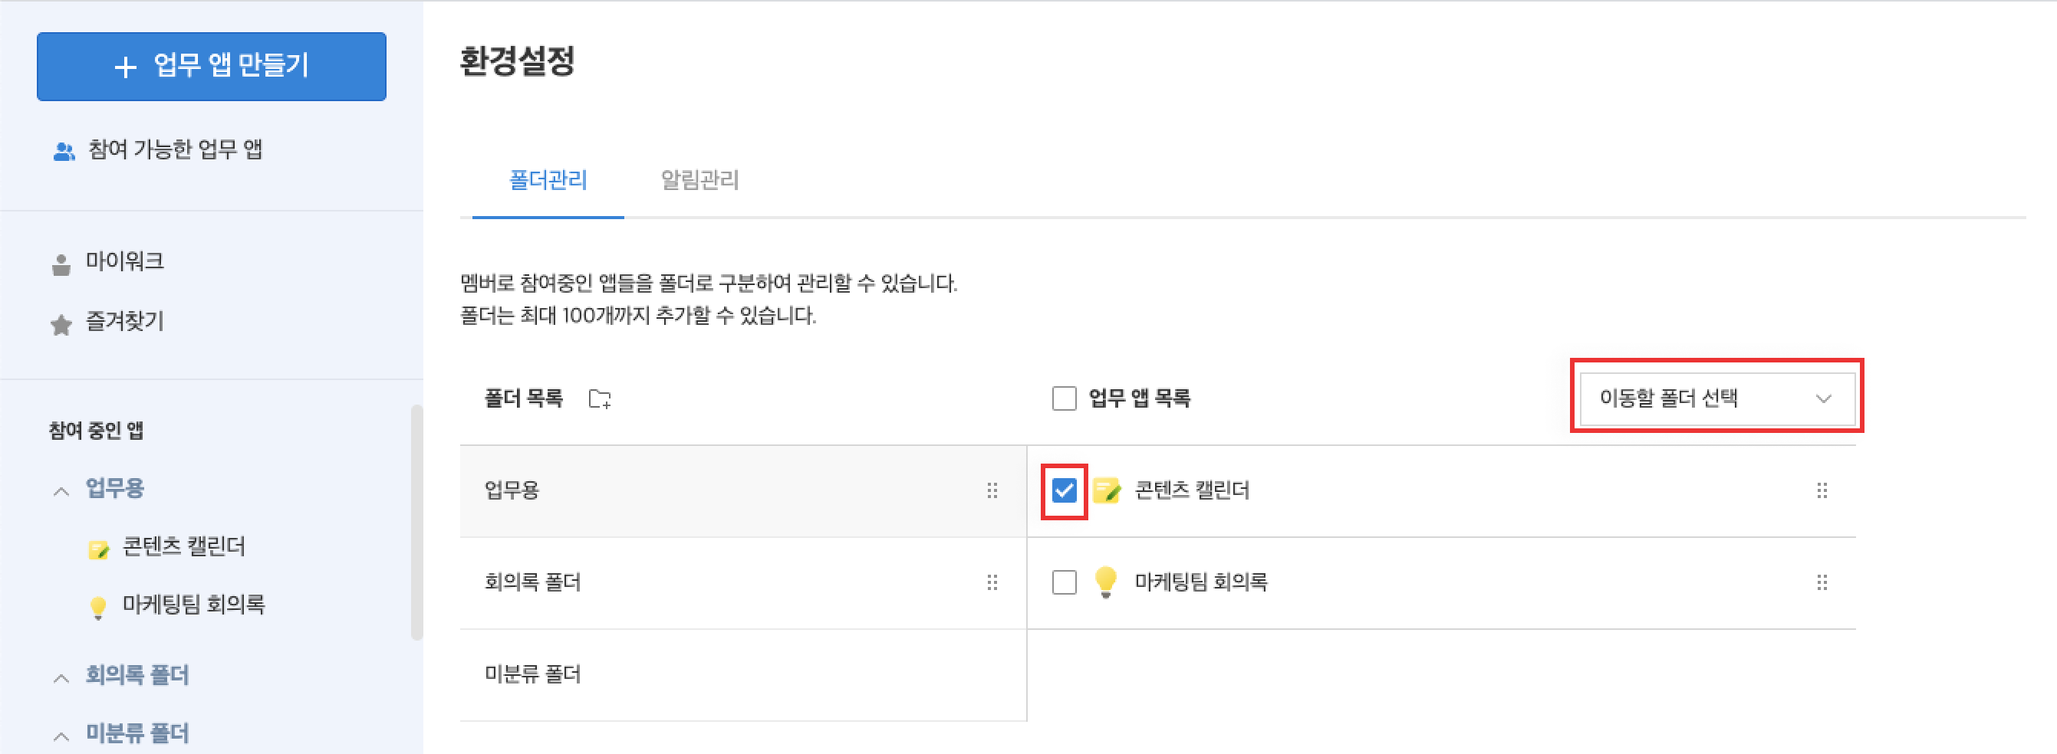Click the 마이워크 person icon in sidebar

tap(61, 264)
